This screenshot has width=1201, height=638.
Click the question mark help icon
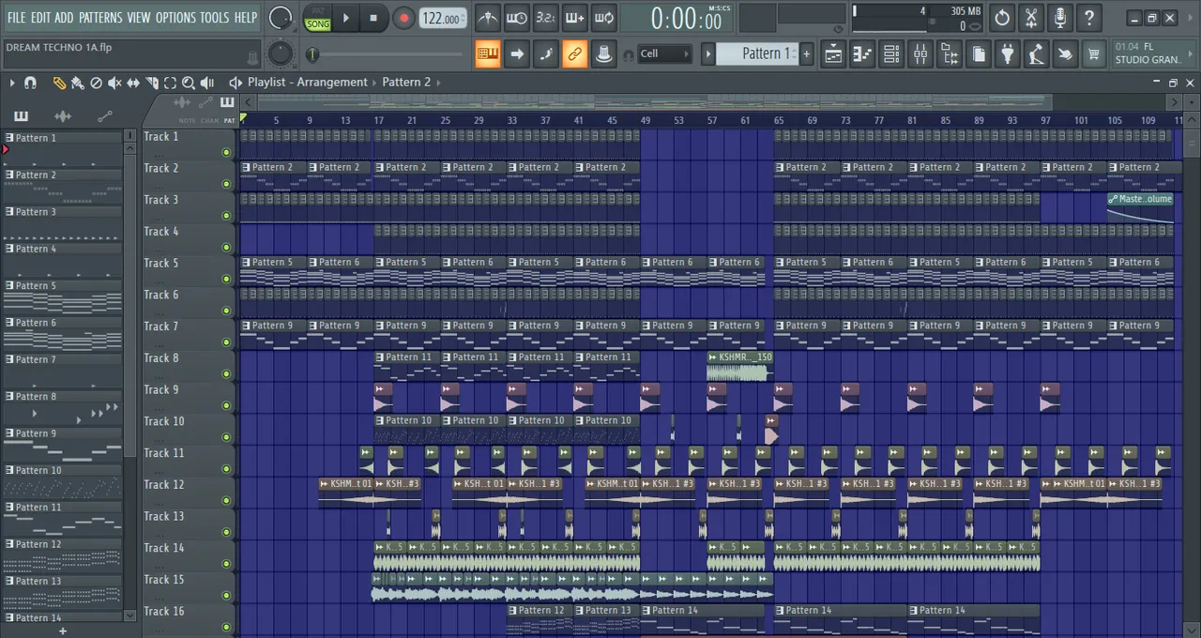[x=1089, y=18]
